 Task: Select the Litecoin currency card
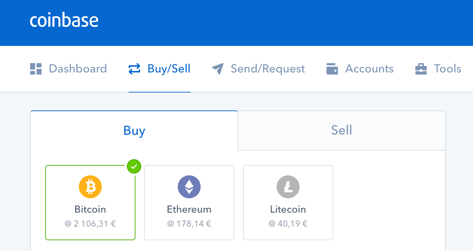[x=288, y=203]
